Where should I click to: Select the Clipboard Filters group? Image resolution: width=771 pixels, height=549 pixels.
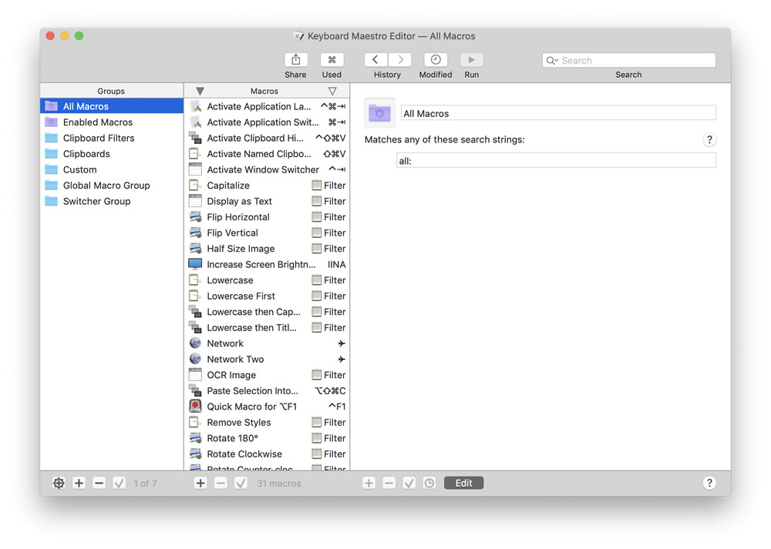coord(112,138)
